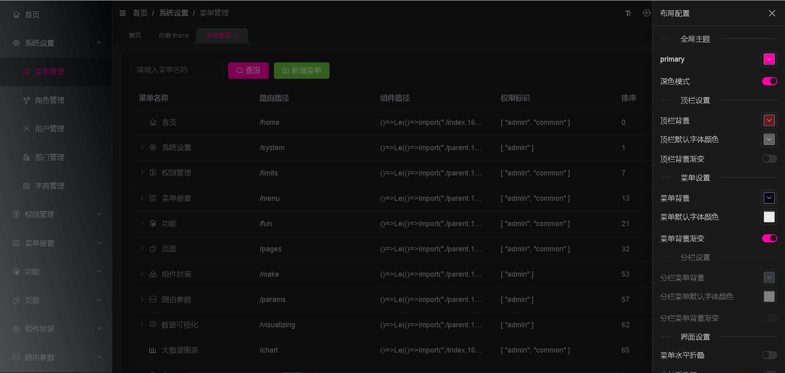The height and width of the screenshot is (373, 785).
Task: Switch to the 内嵌 iframe tab
Action: [174, 36]
